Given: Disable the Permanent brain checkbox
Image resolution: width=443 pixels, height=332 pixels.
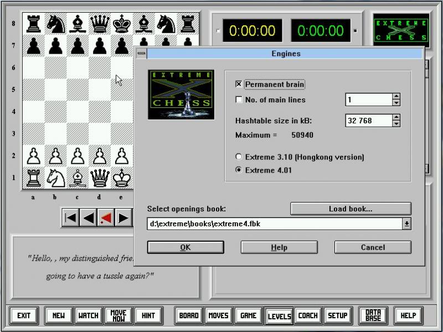Looking at the screenshot, I should pyautogui.click(x=239, y=84).
